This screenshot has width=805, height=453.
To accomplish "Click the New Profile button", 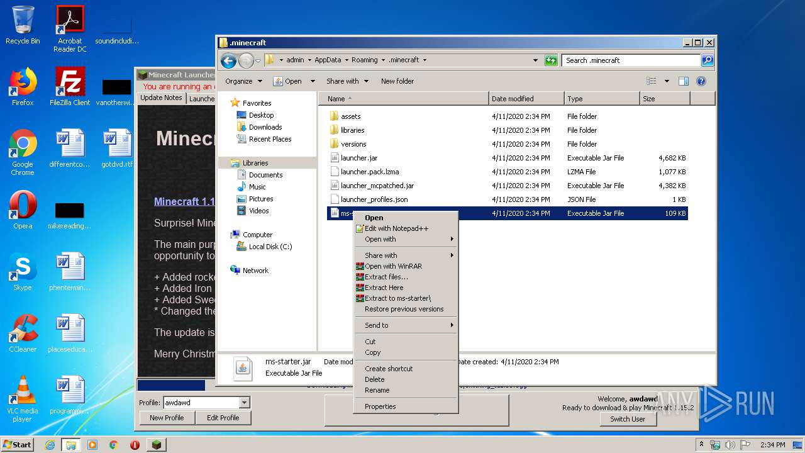I will tap(167, 418).
